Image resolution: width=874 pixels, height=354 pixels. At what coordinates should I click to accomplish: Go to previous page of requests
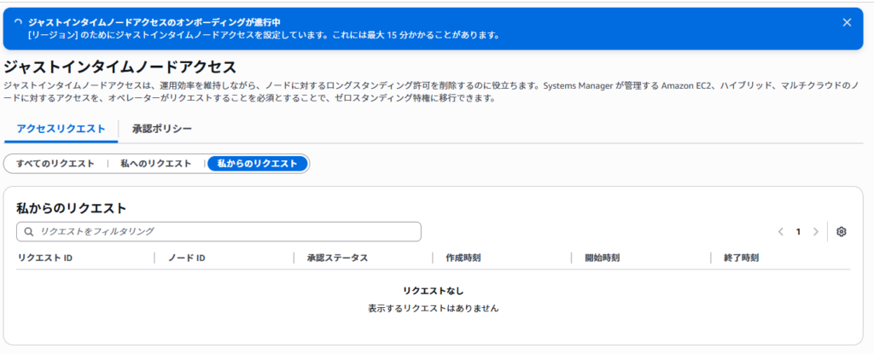coord(780,232)
